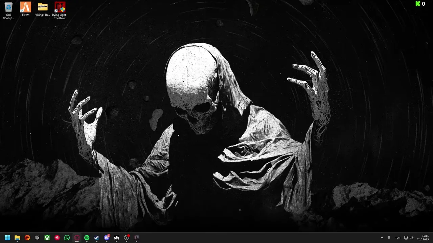This screenshot has height=243, width=433.
Task: Open the DW7 taskbar icon
Action: coord(117,238)
